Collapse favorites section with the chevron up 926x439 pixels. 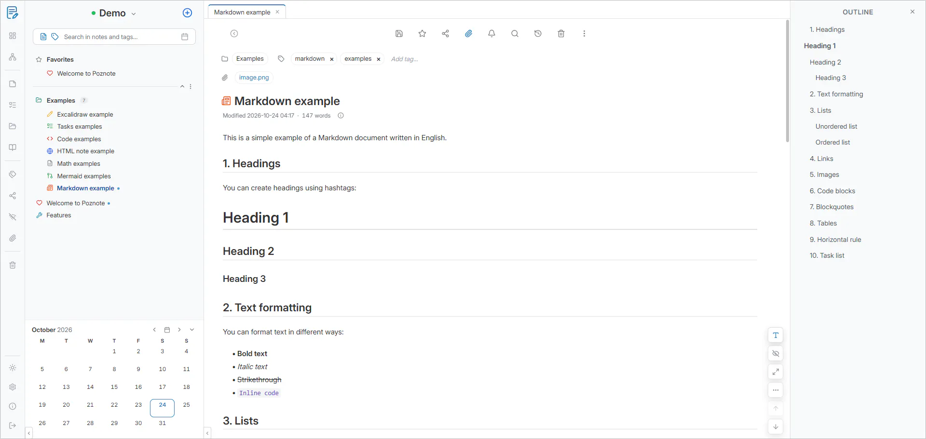182,87
